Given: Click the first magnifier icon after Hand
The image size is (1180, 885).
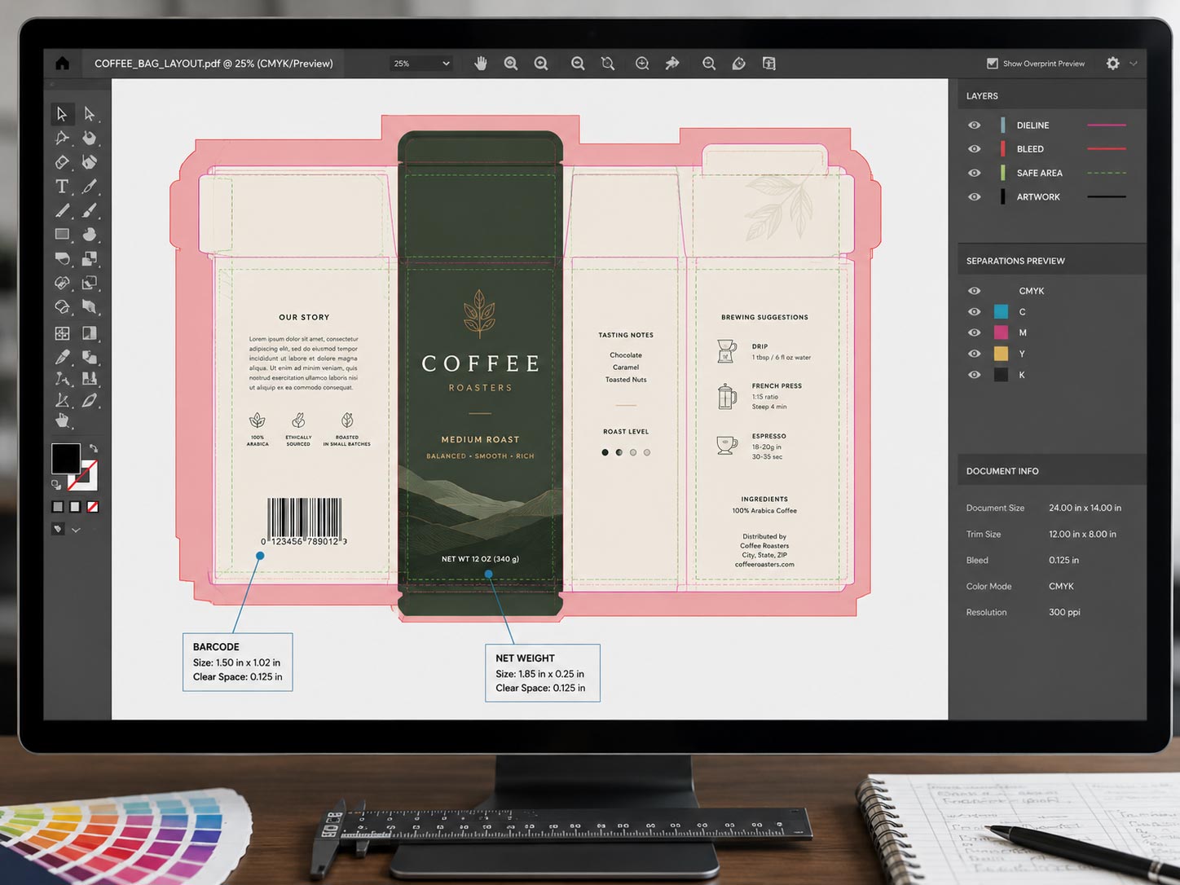Looking at the screenshot, I should (511, 63).
